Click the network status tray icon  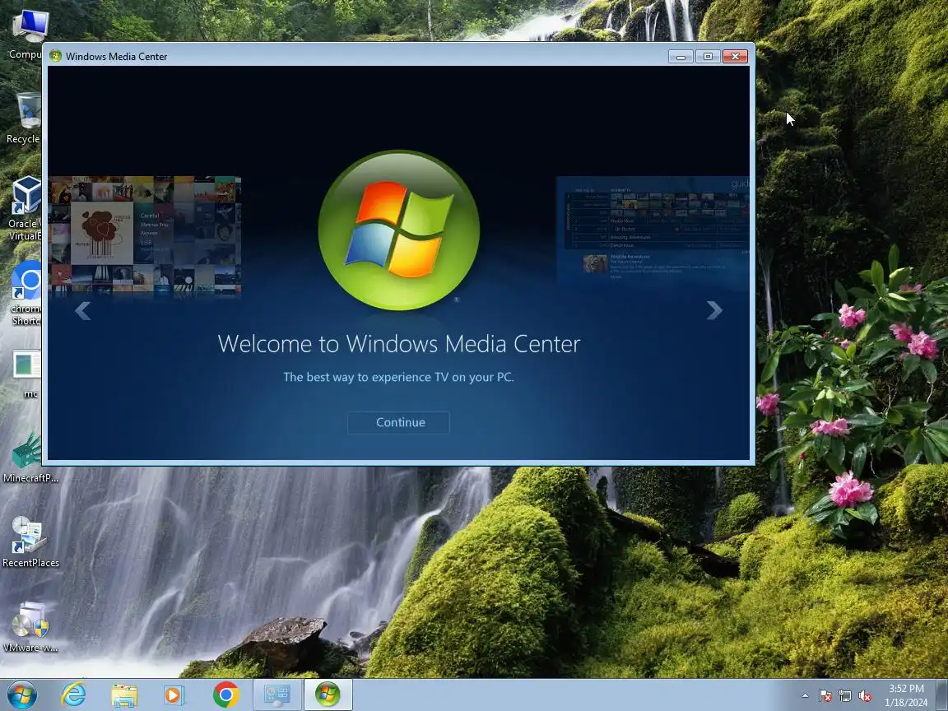tap(845, 696)
